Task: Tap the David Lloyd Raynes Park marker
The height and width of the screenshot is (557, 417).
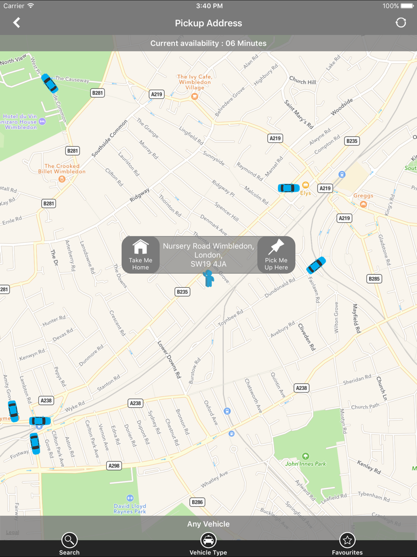Action: 130,498
